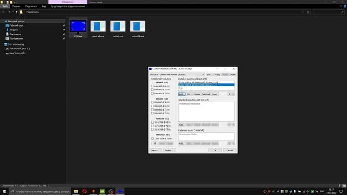Open the Windows Start menu
This screenshot has height=195, width=347.
pyautogui.click(x=4, y=191)
